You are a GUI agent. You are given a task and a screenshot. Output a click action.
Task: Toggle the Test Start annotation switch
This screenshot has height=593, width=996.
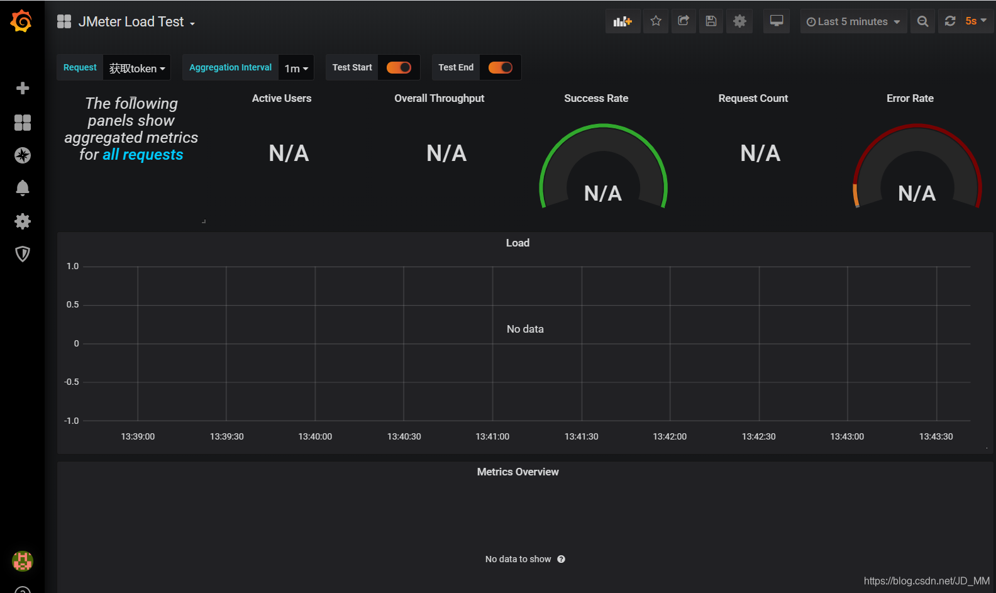(399, 67)
